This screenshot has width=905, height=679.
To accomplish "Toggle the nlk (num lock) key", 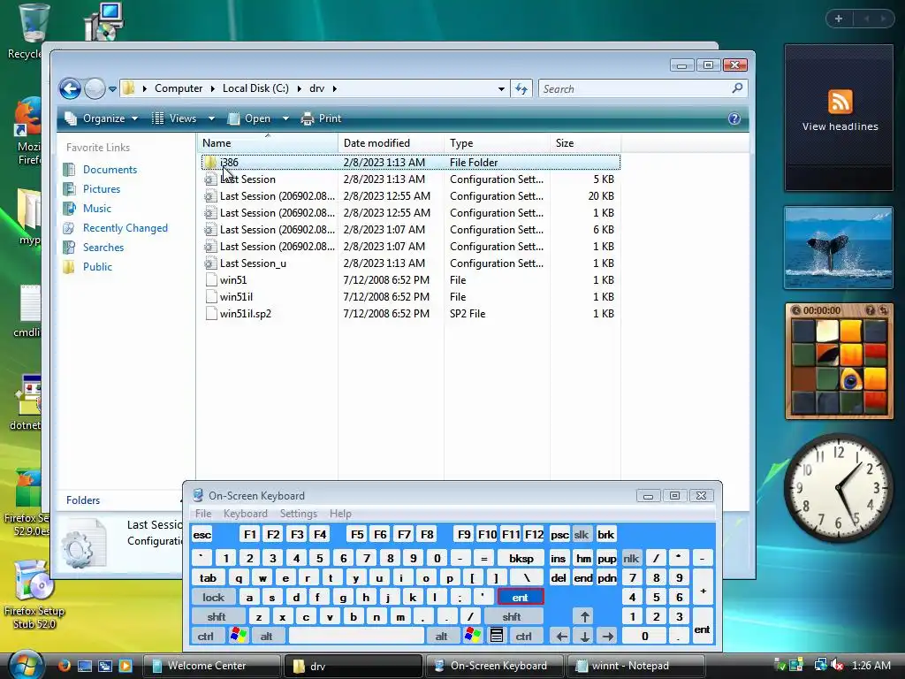I will [631, 559].
